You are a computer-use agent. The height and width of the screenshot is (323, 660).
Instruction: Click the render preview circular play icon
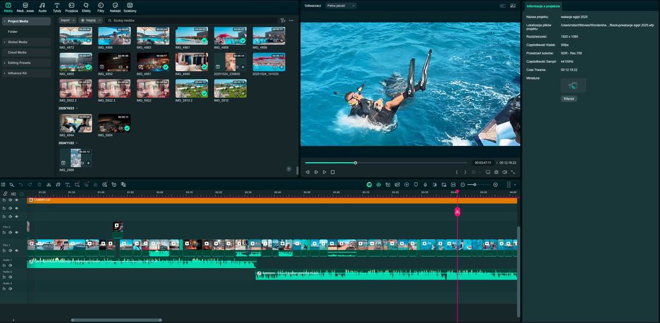[x=407, y=184]
